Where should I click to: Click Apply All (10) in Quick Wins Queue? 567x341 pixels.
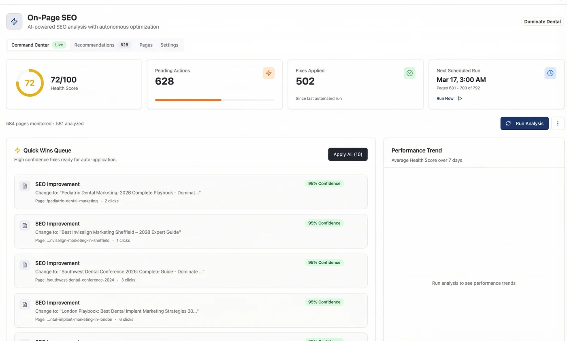point(347,154)
